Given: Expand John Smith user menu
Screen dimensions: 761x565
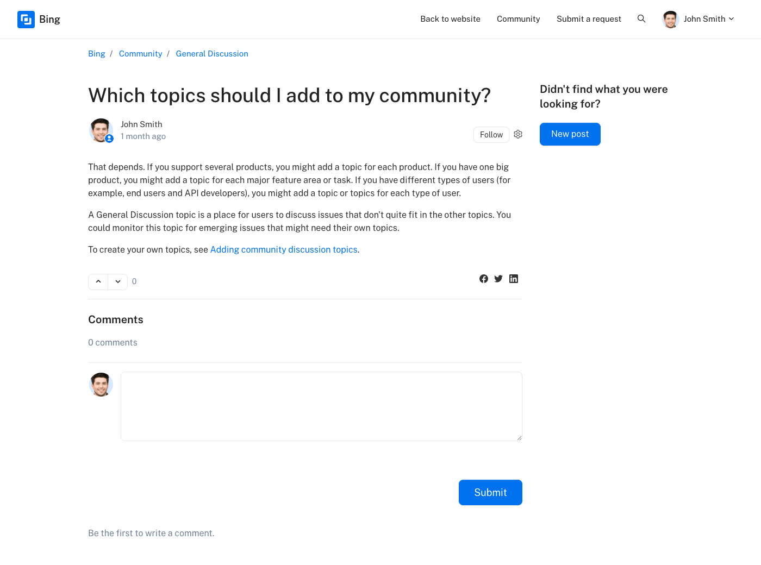Looking at the screenshot, I should [x=699, y=19].
